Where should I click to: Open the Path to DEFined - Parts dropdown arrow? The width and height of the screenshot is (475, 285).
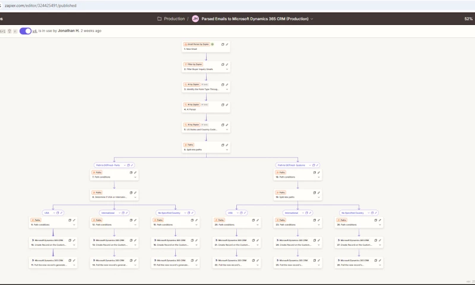(125, 166)
